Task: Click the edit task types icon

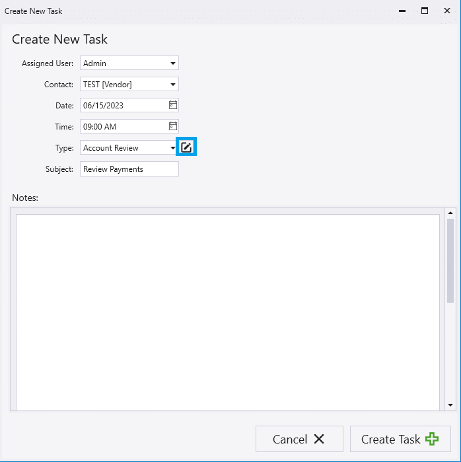Action: 186,147
